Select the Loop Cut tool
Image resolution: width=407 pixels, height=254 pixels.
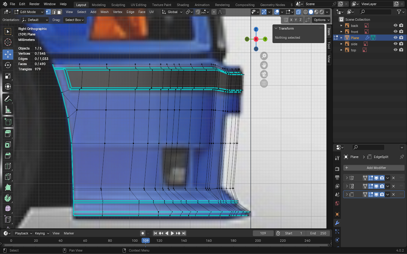[x=8, y=166]
